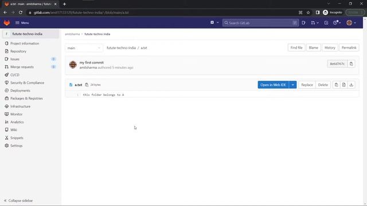This screenshot has width=367, height=206.
Task: Open merge requests dropdown in top navbar
Action: coord(315,23)
